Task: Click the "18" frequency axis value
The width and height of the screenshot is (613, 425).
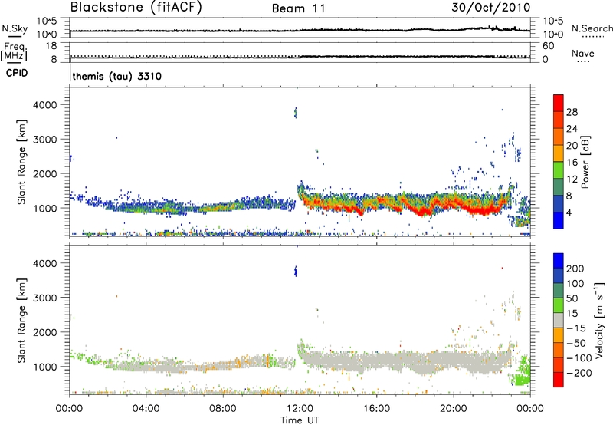Action: 51,46
